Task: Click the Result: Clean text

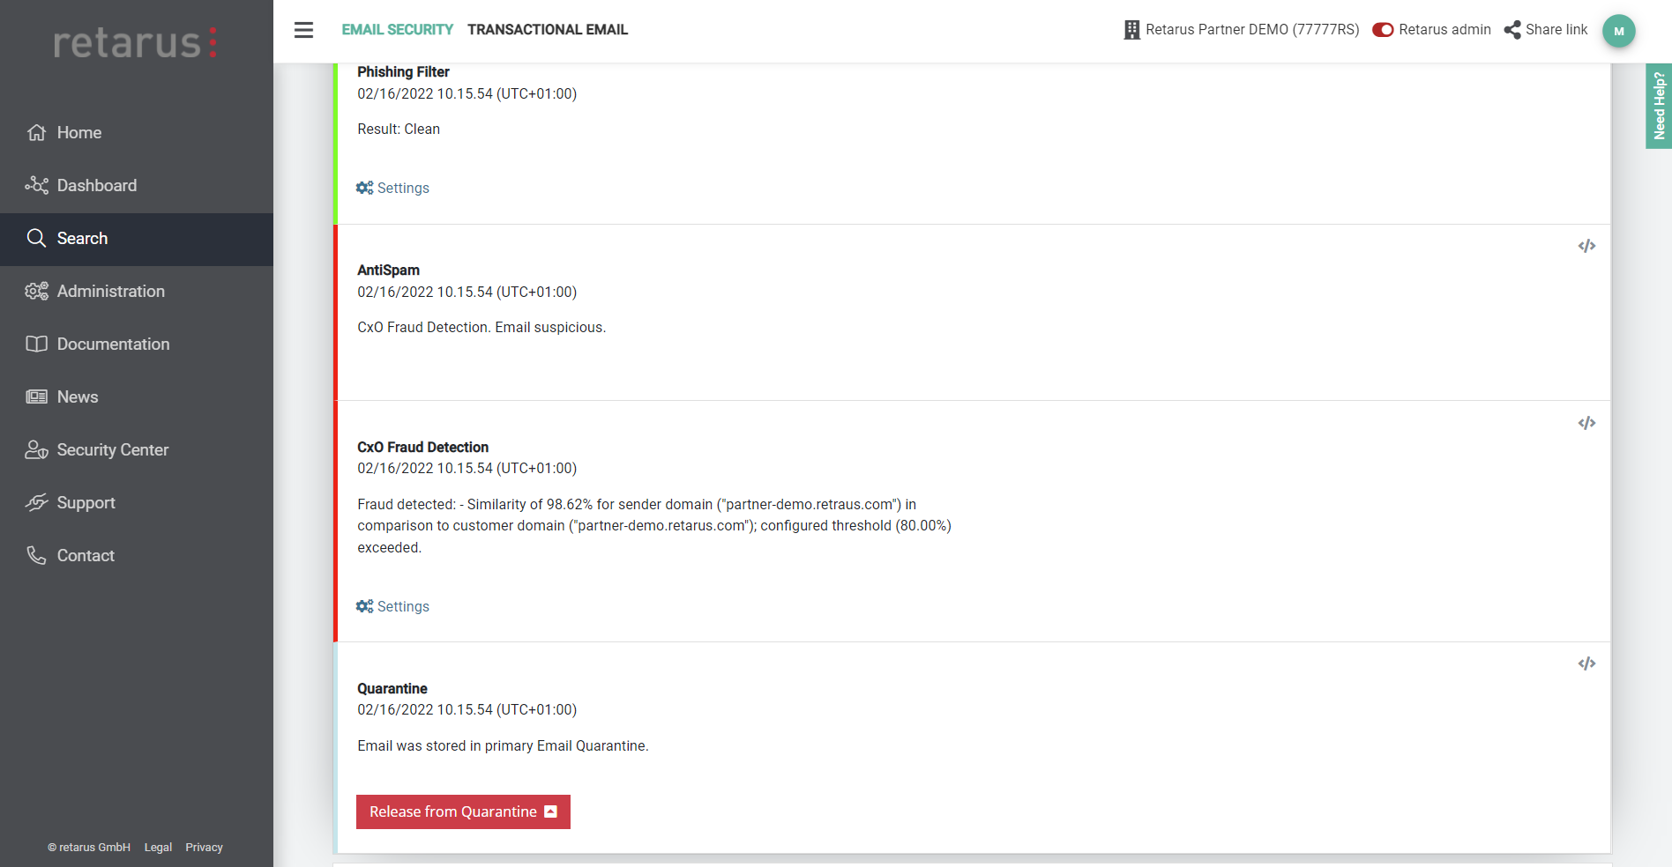Action: (x=399, y=130)
